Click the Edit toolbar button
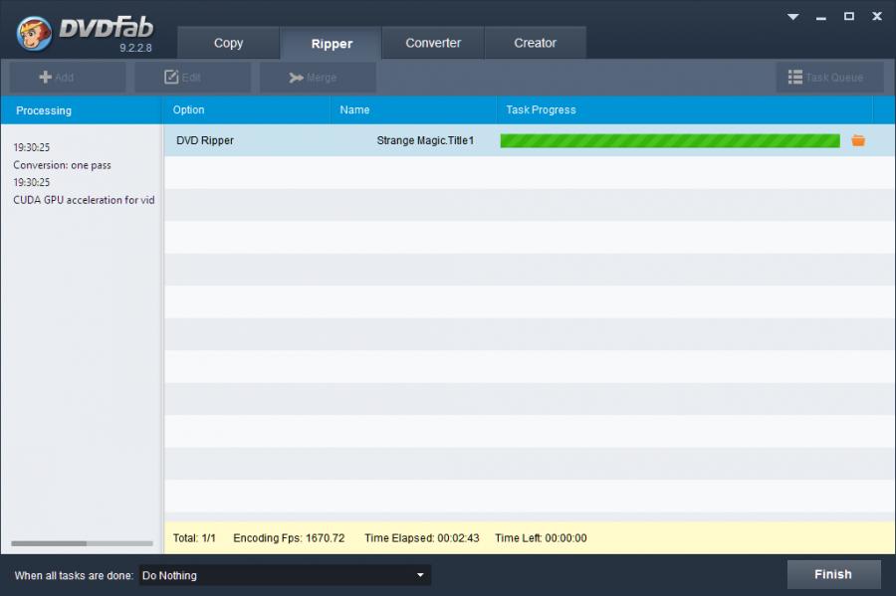The height and width of the screenshot is (596, 896). (192, 77)
